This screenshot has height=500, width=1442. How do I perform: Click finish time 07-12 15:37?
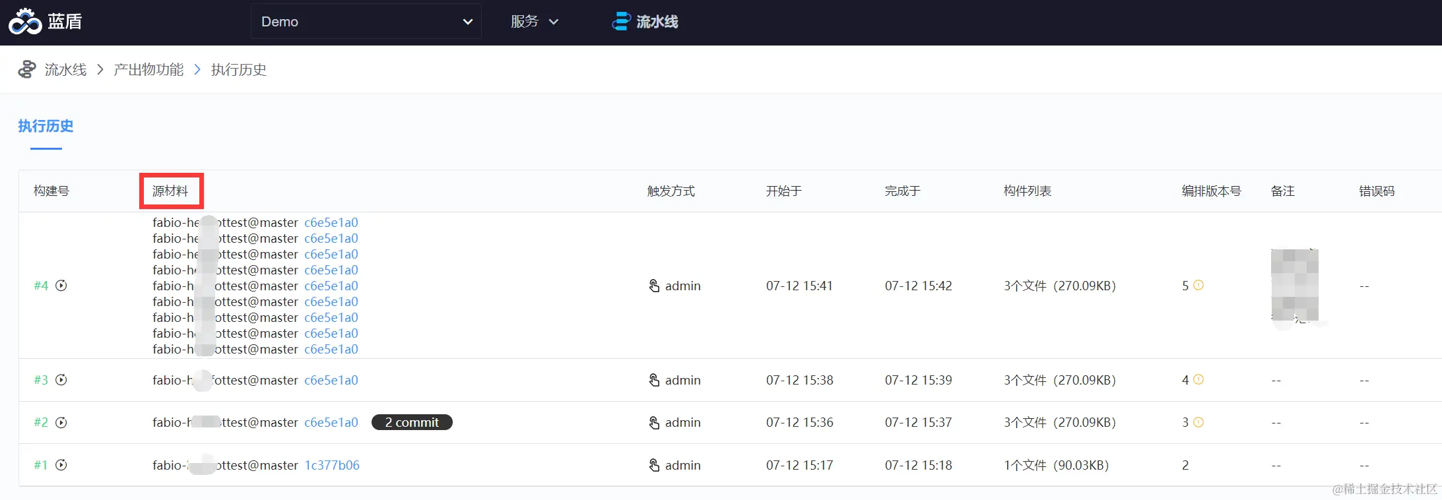[x=919, y=422]
